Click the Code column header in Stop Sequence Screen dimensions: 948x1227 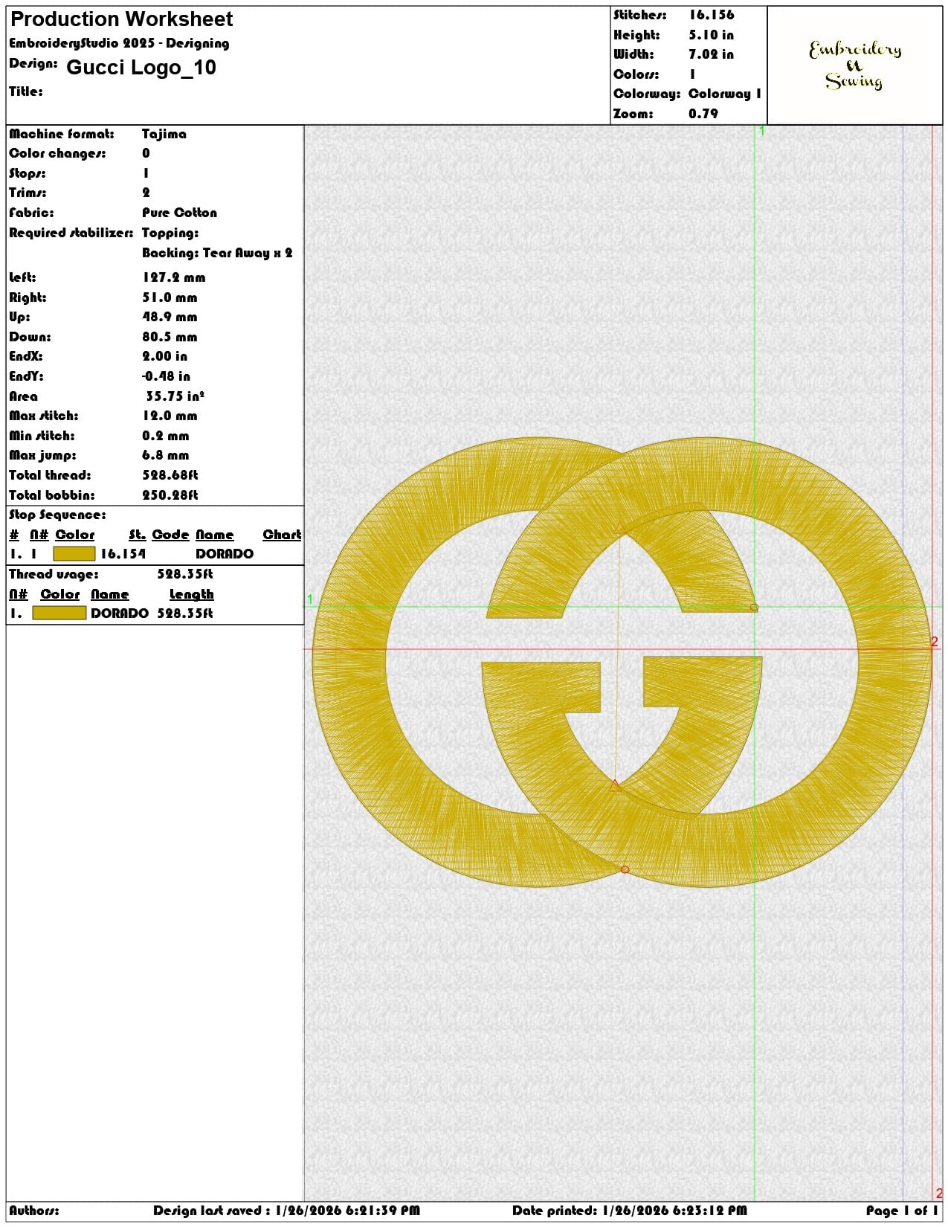[171, 535]
